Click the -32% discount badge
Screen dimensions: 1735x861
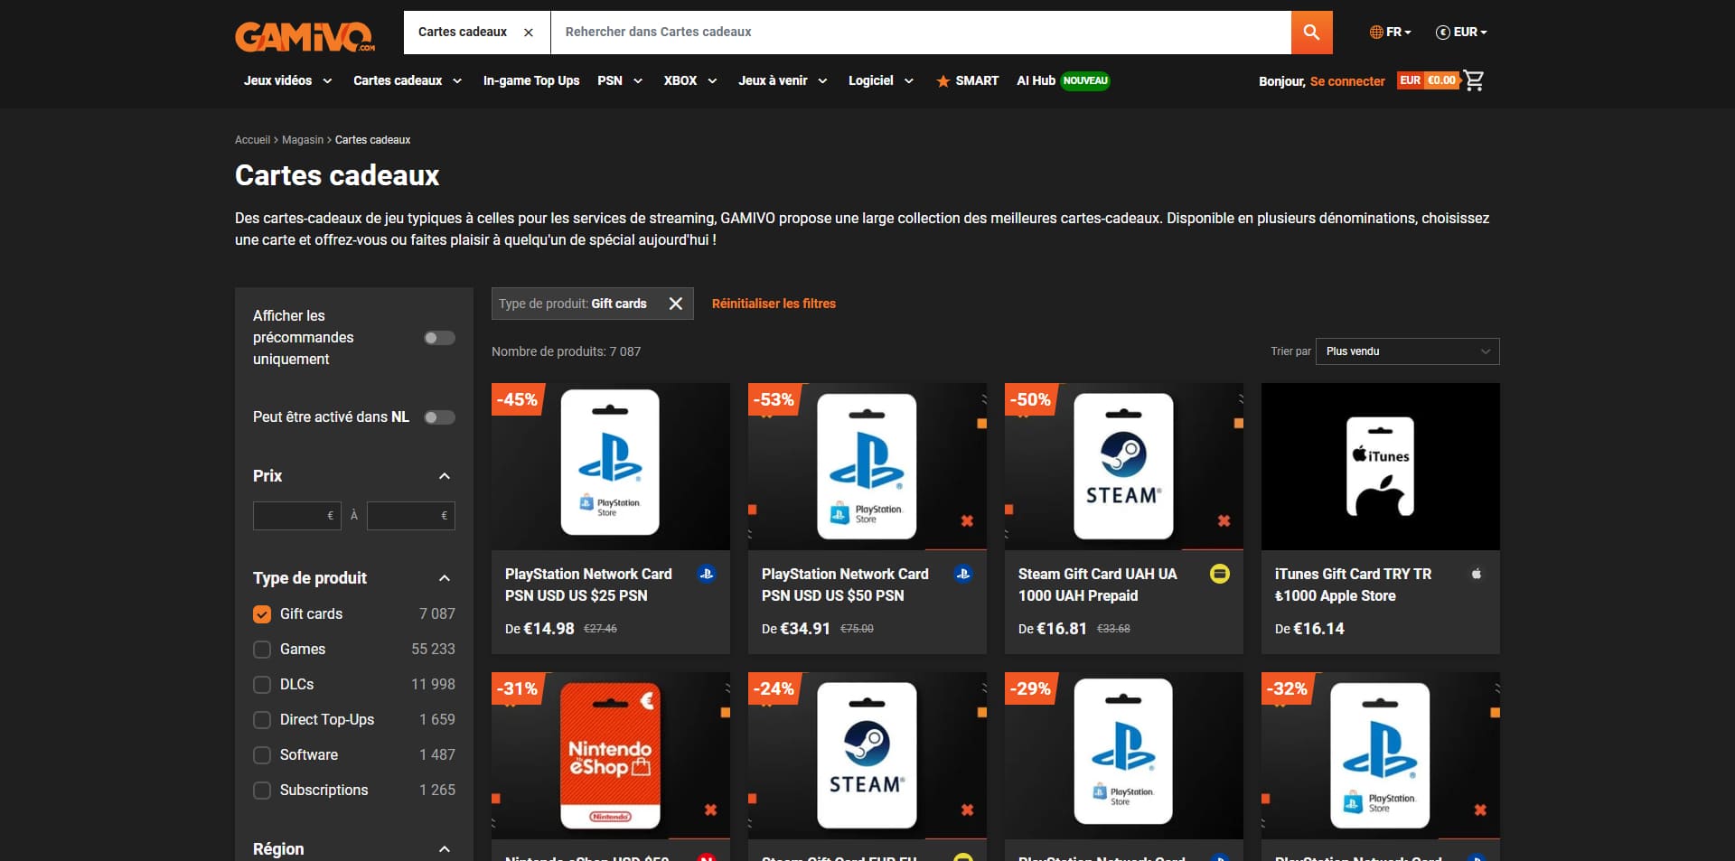pos(1287,688)
